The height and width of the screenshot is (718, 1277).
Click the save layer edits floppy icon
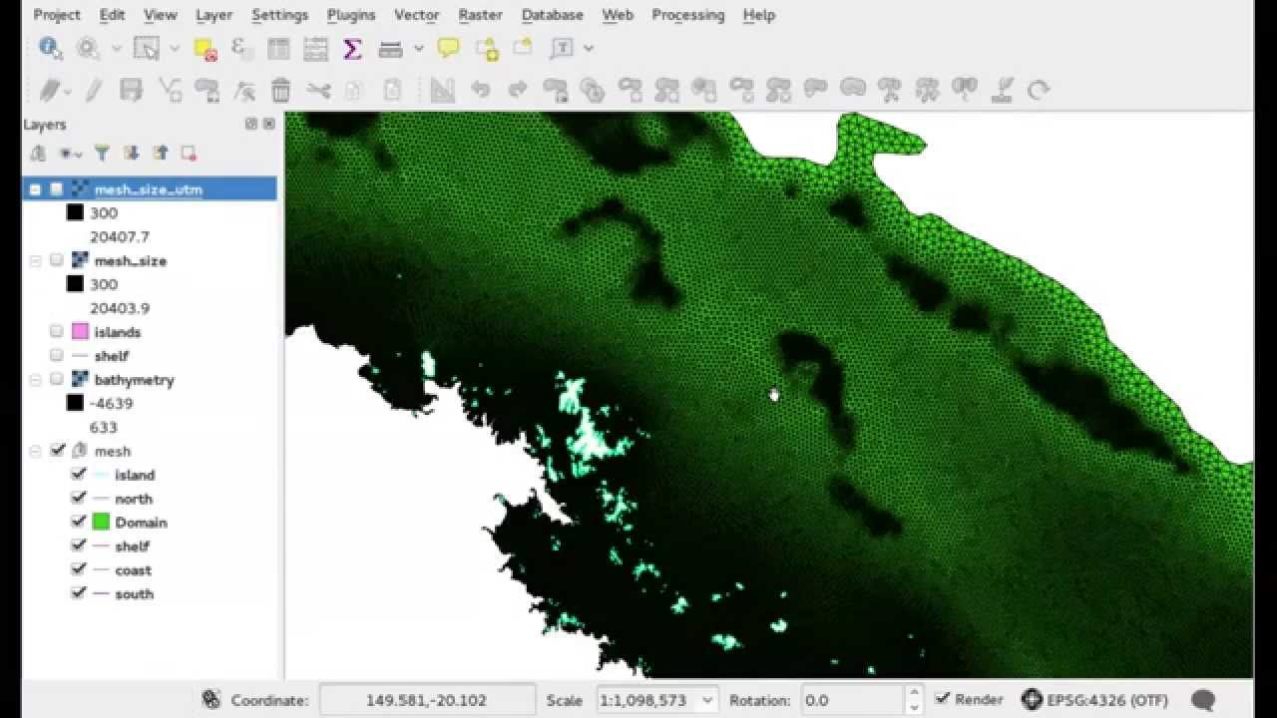[131, 90]
